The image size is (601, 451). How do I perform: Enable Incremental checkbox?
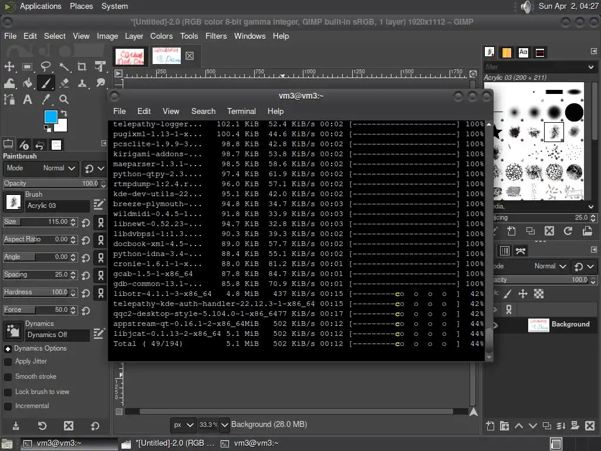(8, 406)
